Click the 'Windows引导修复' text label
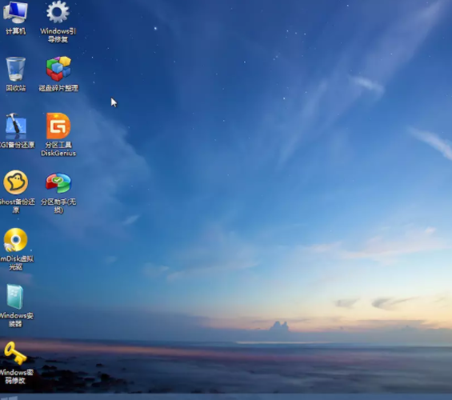452x400 pixels. coord(58,35)
